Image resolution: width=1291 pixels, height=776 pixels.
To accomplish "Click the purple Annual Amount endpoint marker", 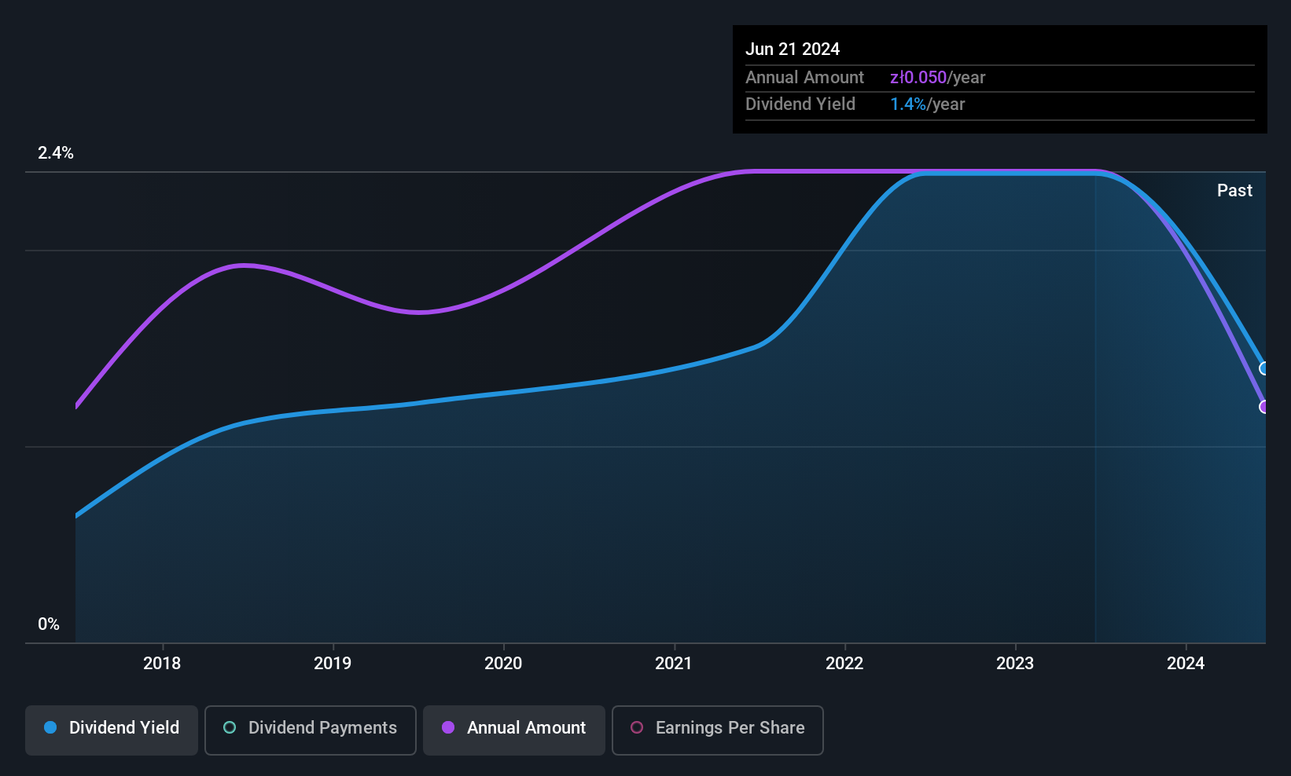I will [1264, 407].
